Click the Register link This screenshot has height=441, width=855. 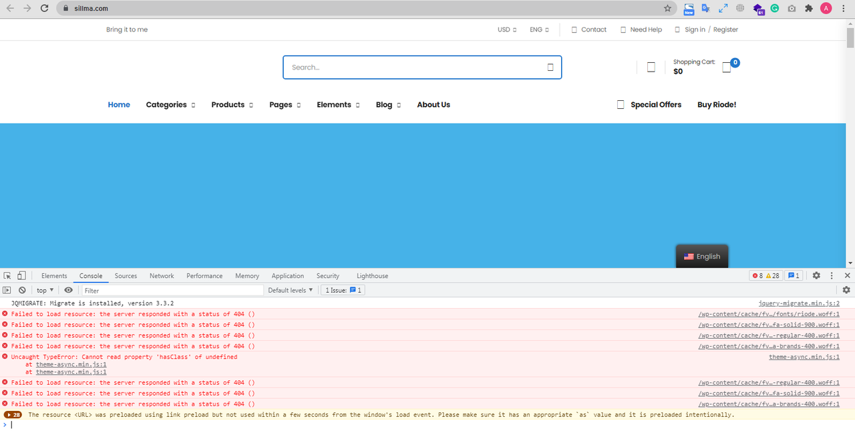pyautogui.click(x=725, y=29)
